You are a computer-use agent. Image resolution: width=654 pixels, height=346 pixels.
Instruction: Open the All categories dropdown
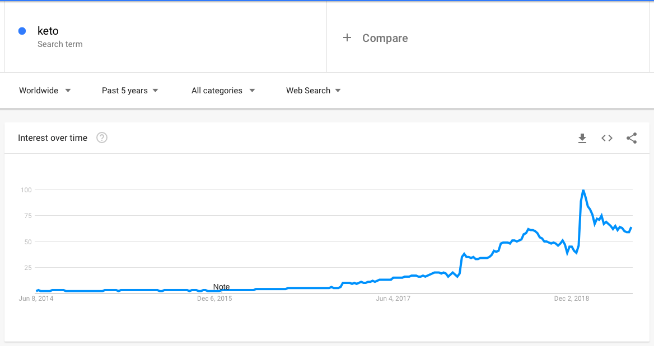[x=217, y=90]
